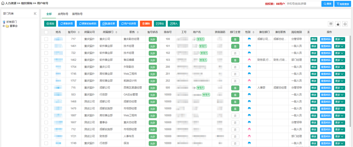The image size is (353, 147).
Task: Switch to the 启用账号 tab
Action: pos(63,14)
